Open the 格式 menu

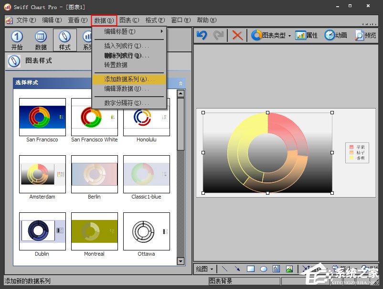click(x=155, y=20)
